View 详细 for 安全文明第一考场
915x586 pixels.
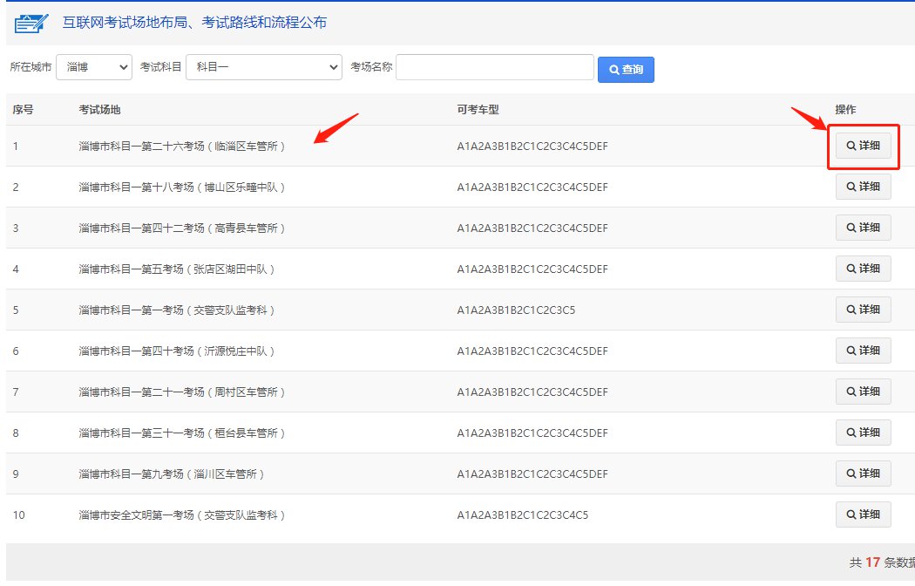coord(863,514)
